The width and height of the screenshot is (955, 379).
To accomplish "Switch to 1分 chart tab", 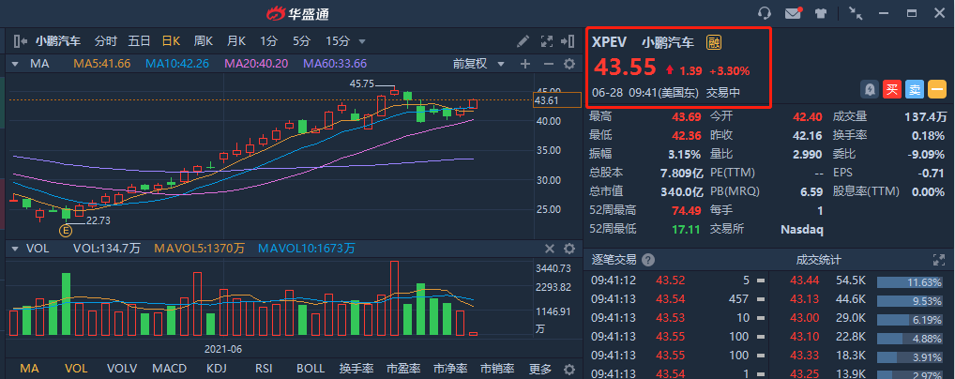I will coord(268,41).
